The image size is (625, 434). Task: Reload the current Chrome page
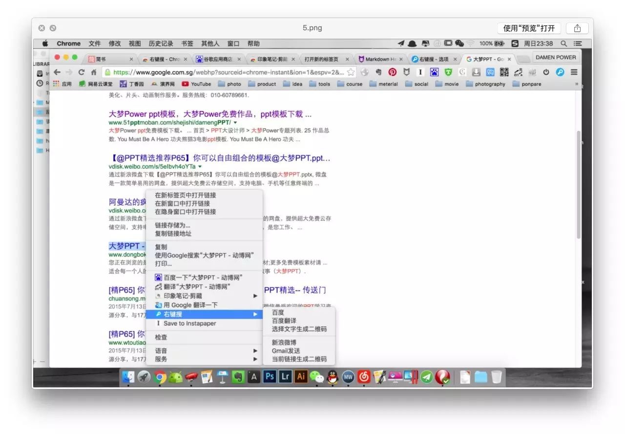pyautogui.click(x=82, y=72)
